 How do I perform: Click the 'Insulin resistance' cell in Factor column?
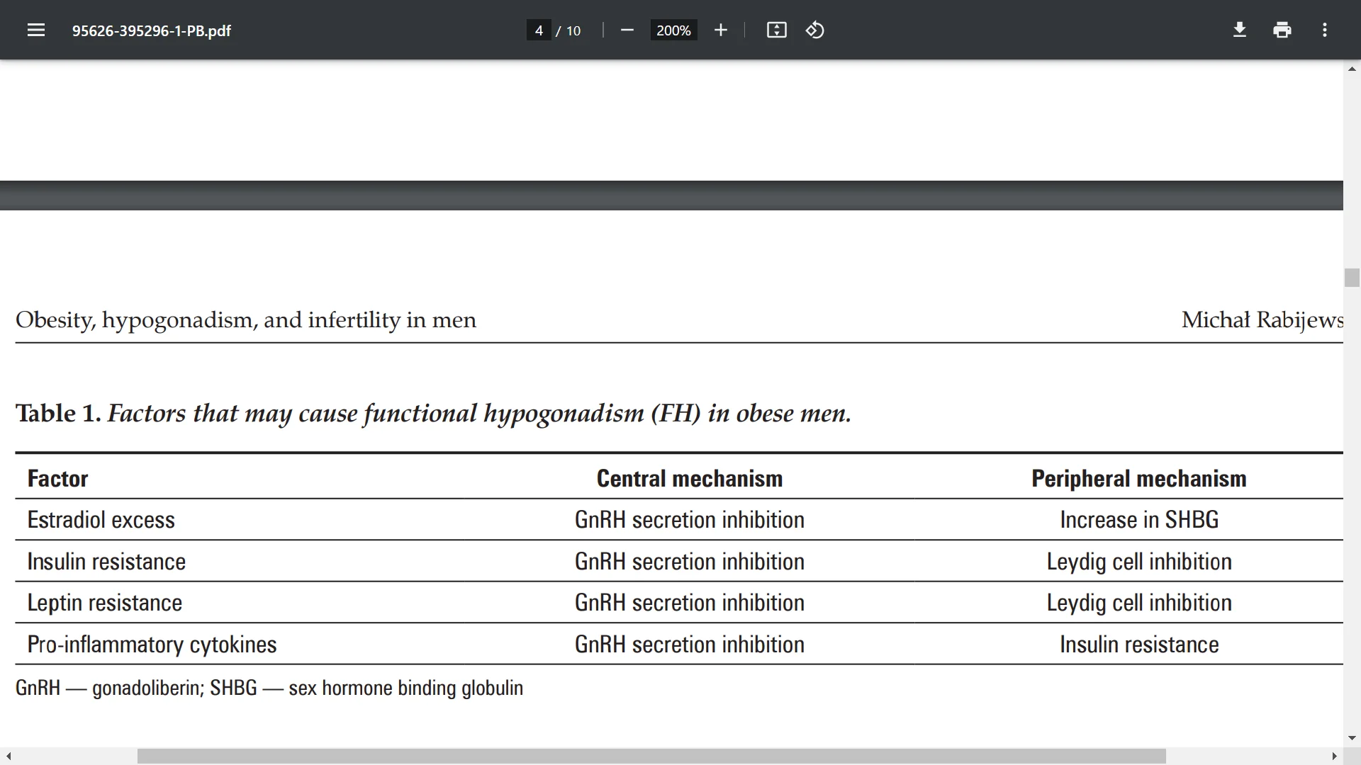[106, 561]
